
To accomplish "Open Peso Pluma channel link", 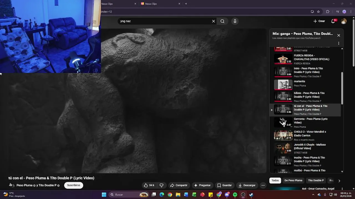I will coord(24,185).
